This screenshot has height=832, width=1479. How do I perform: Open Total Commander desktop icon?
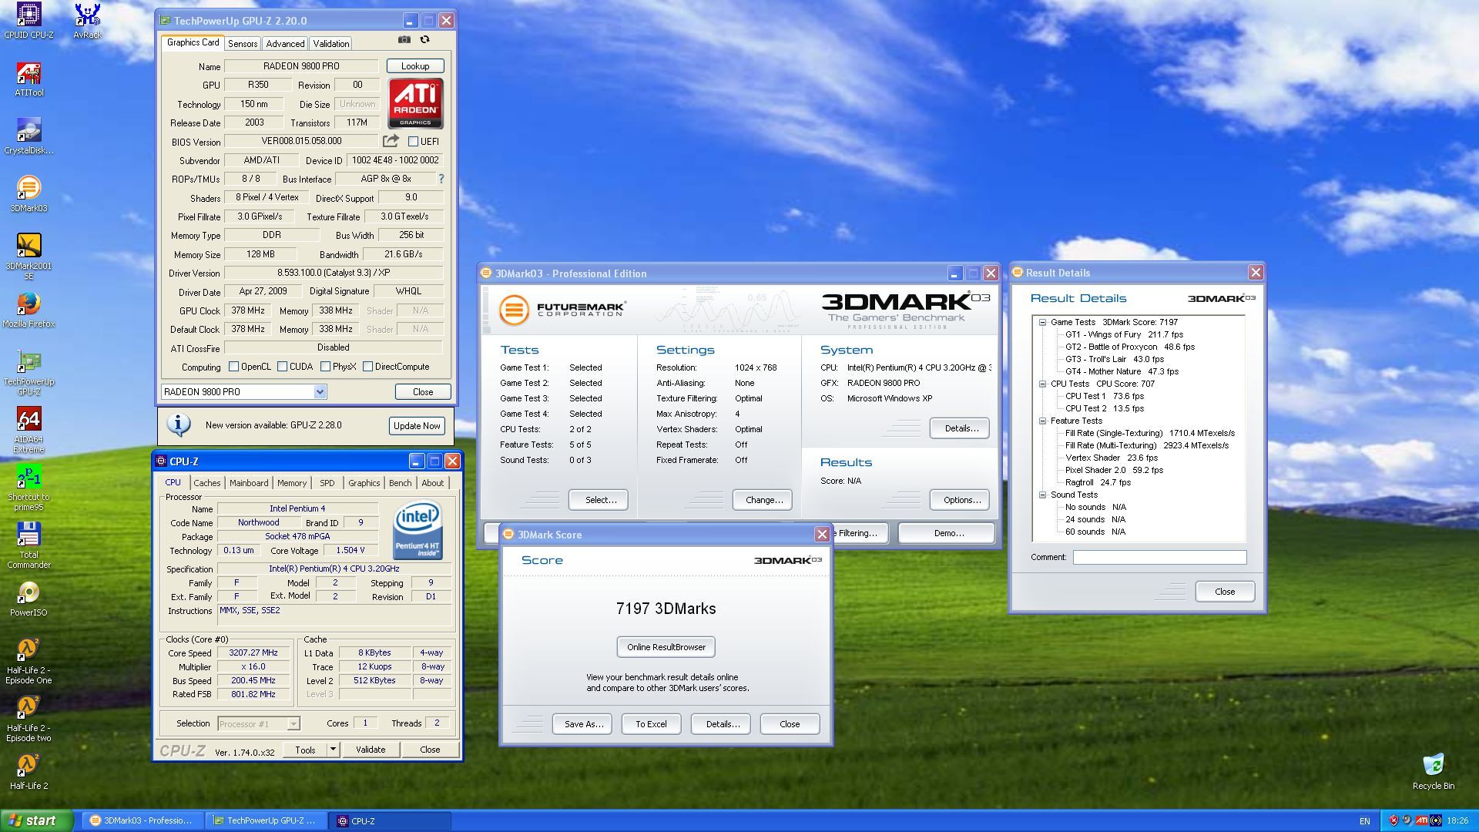(29, 545)
